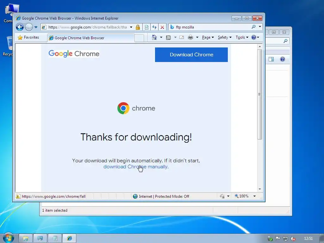Expand the Print options dropdown arrow
The height and width of the screenshot is (243, 324).
[x=197, y=37]
